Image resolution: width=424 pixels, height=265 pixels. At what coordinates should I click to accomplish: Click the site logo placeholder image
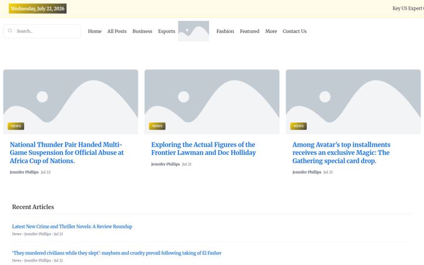click(x=193, y=31)
